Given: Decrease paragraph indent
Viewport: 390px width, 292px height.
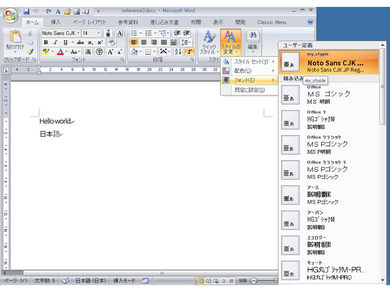Looking at the screenshot, I should click(177, 33).
